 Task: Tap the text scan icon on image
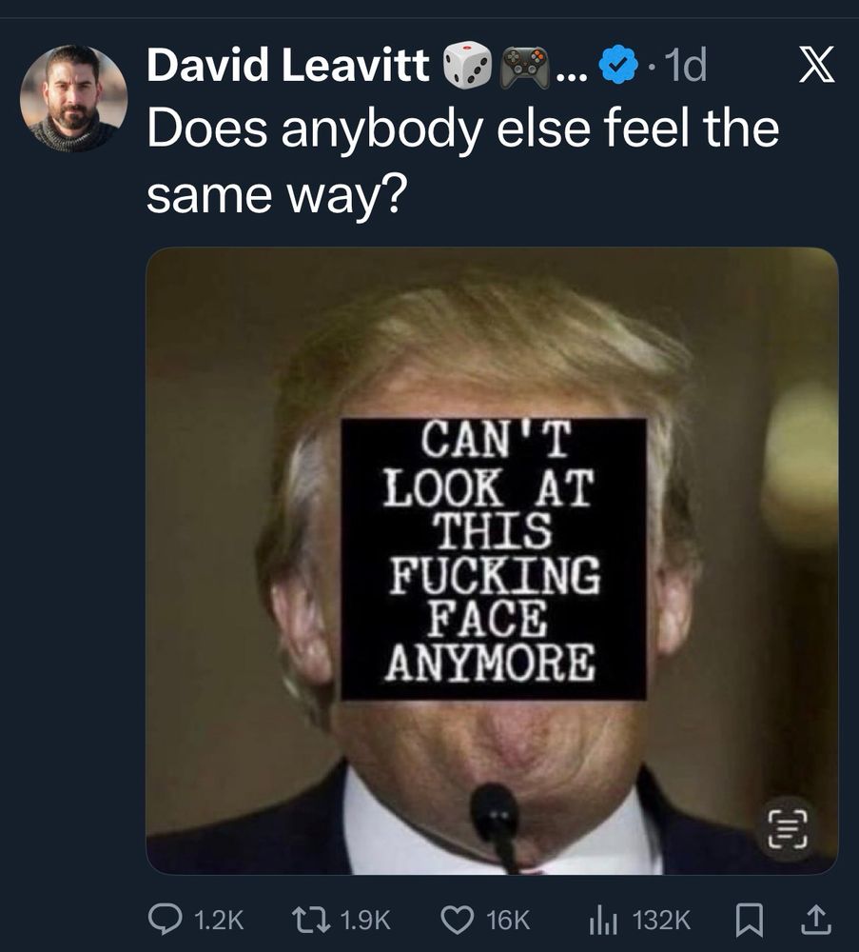(788, 828)
